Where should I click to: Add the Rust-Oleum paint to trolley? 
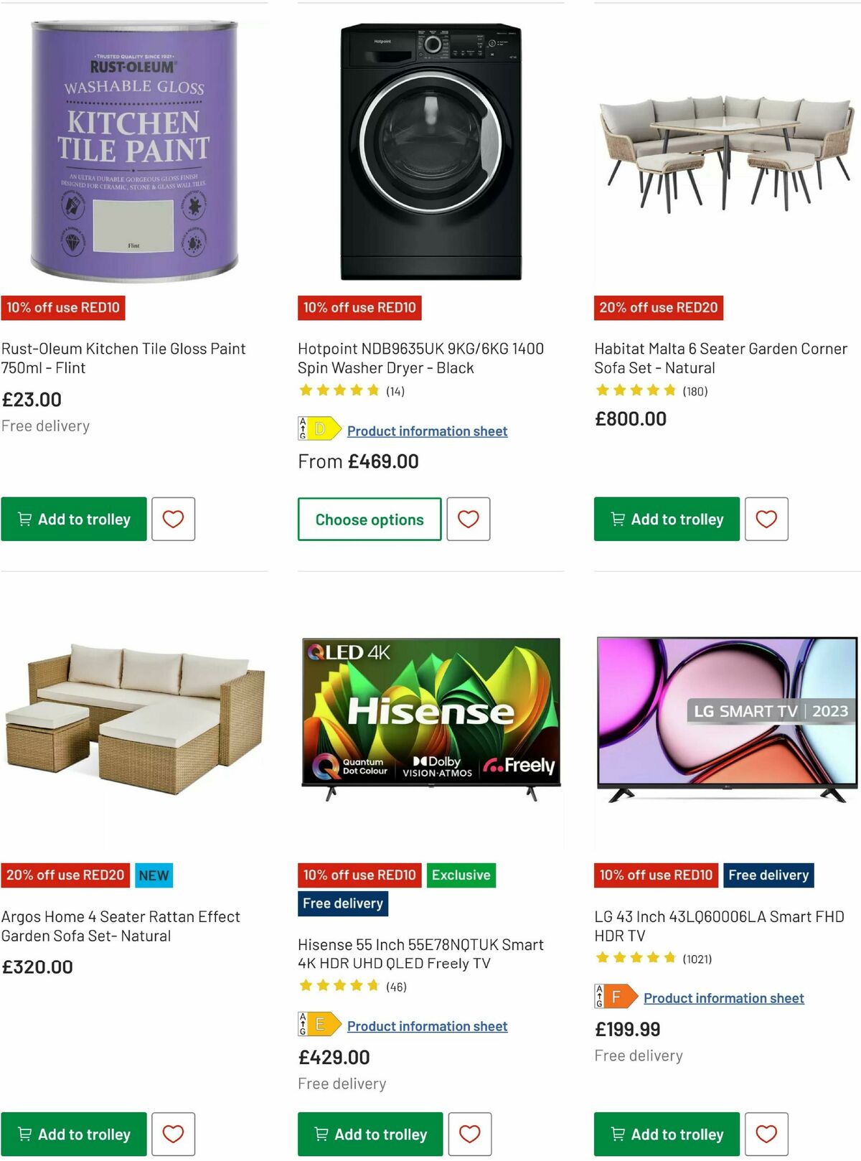[x=74, y=519]
